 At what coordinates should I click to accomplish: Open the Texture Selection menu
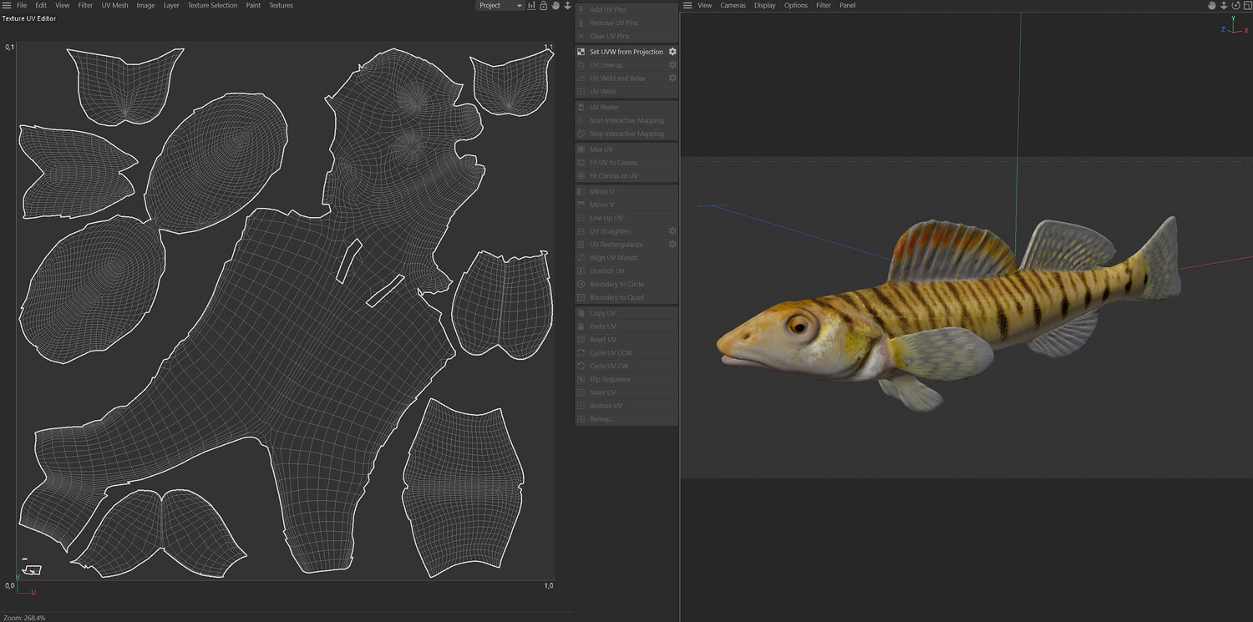click(212, 5)
